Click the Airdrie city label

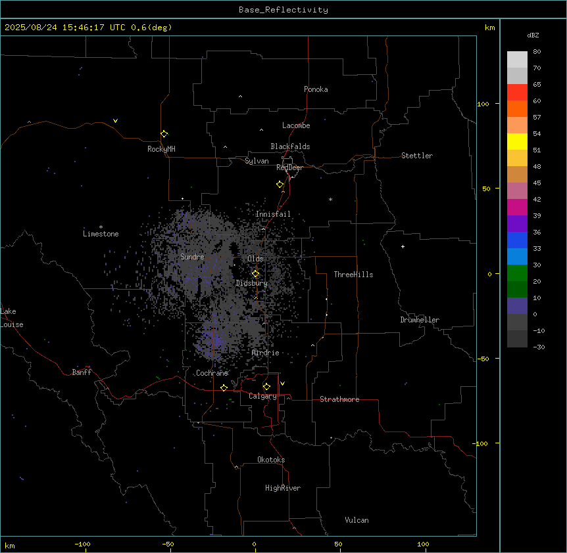tap(266, 353)
